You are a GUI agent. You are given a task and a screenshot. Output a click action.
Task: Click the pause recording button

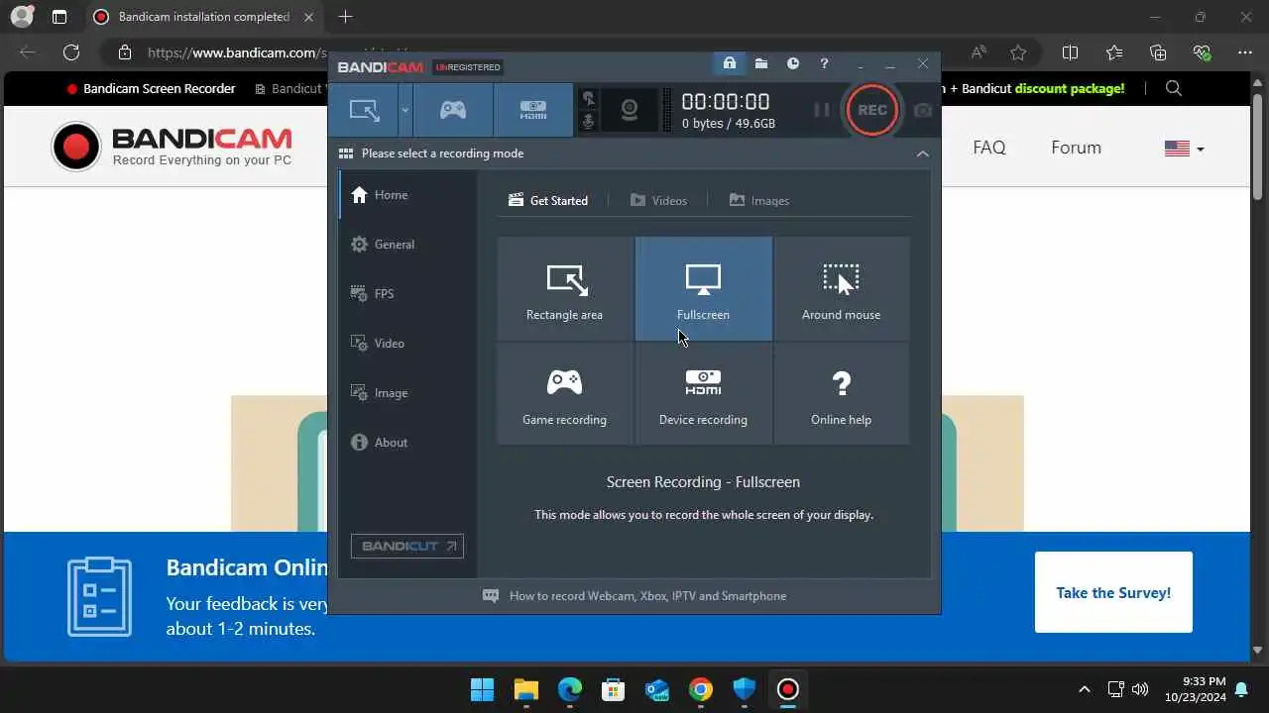822,110
